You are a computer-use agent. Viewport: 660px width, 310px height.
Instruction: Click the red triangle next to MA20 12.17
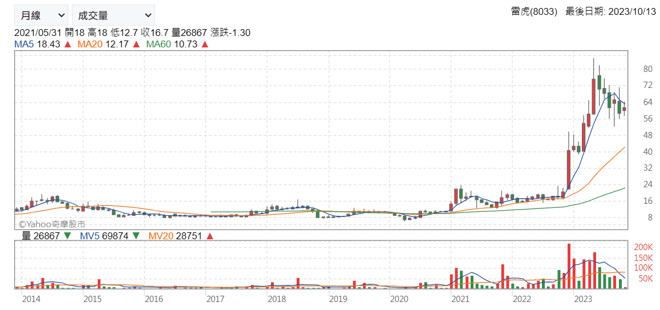pyautogui.click(x=136, y=44)
